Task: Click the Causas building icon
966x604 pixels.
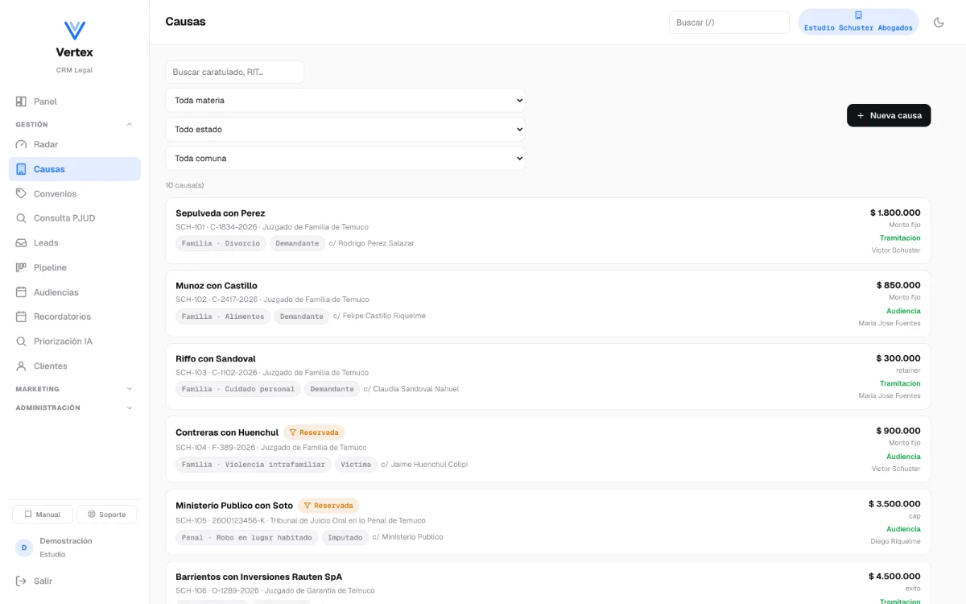Action: pos(21,169)
